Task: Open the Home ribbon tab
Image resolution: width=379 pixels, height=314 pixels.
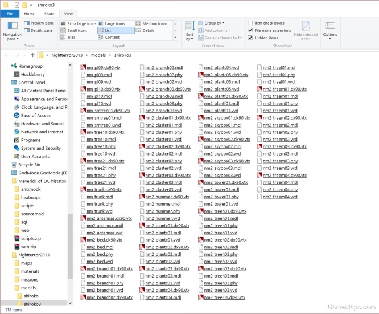Action: (x=29, y=14)
